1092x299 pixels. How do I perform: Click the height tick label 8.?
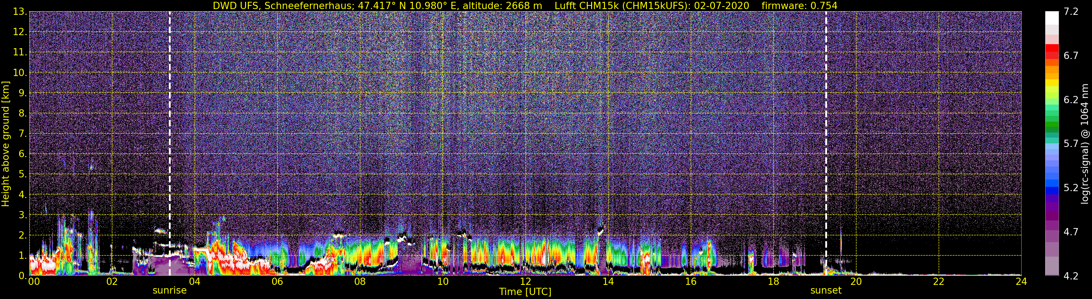pyautogui.click(x=22, y=114)
